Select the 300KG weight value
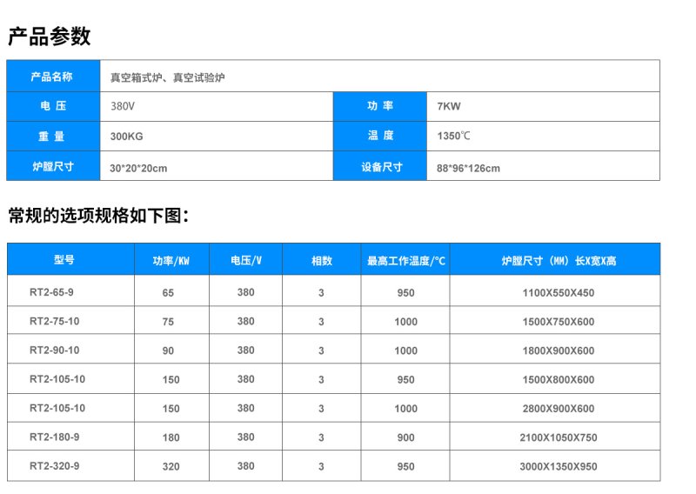The width and height of the screenshot is (696, 494). pyautogui.click(x=126, y=137)
